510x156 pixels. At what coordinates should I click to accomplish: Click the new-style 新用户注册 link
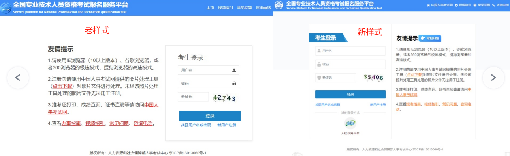tap(378, 105)
